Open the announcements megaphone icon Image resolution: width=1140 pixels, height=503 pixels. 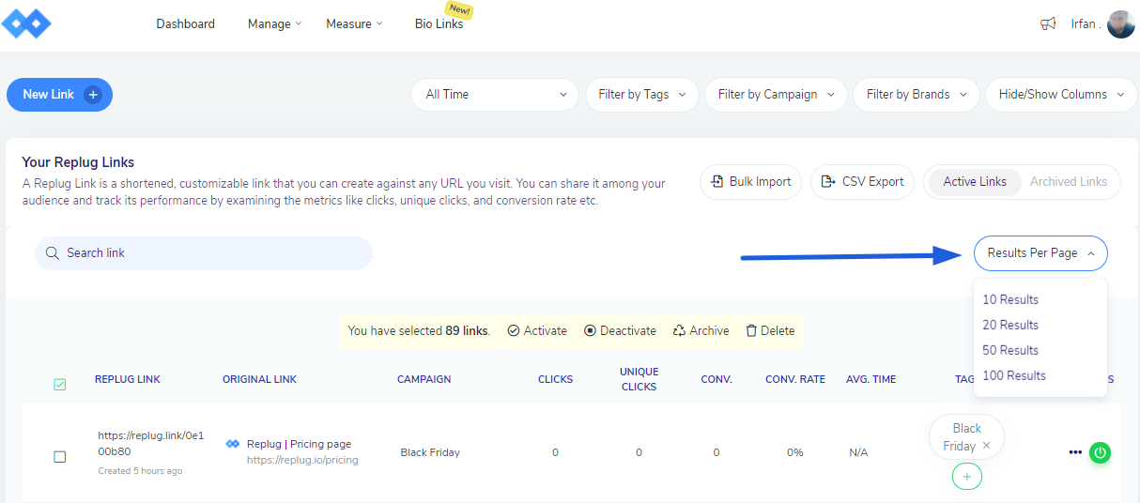pyautogui.click(x=1048, y=23)
